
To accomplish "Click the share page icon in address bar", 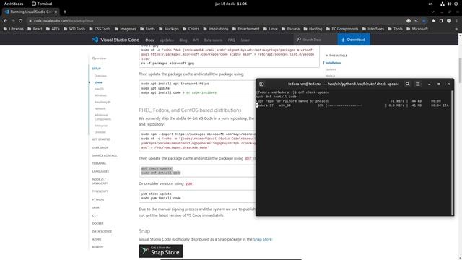I will (416, 21).
